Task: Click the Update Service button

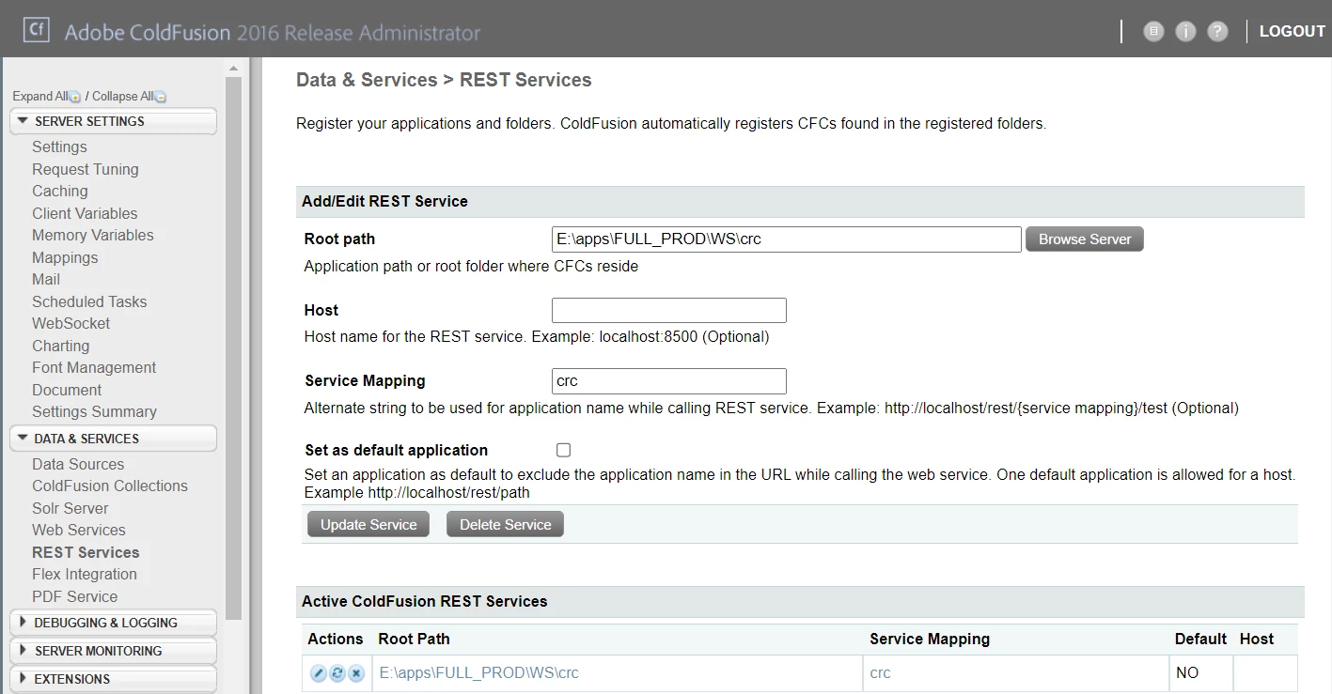Action: [x=368, y=524]
